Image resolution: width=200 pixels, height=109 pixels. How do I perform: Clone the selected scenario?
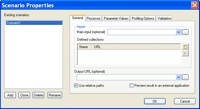[24, 95]
